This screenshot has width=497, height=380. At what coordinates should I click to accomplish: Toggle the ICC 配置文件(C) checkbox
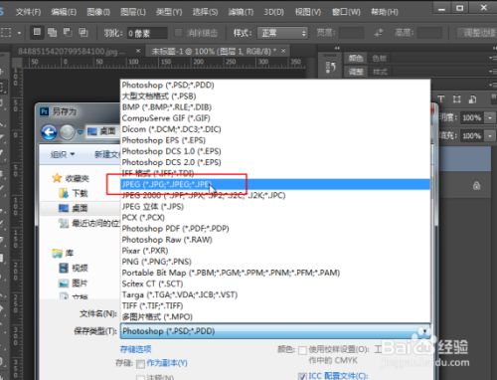coord(302,376)
